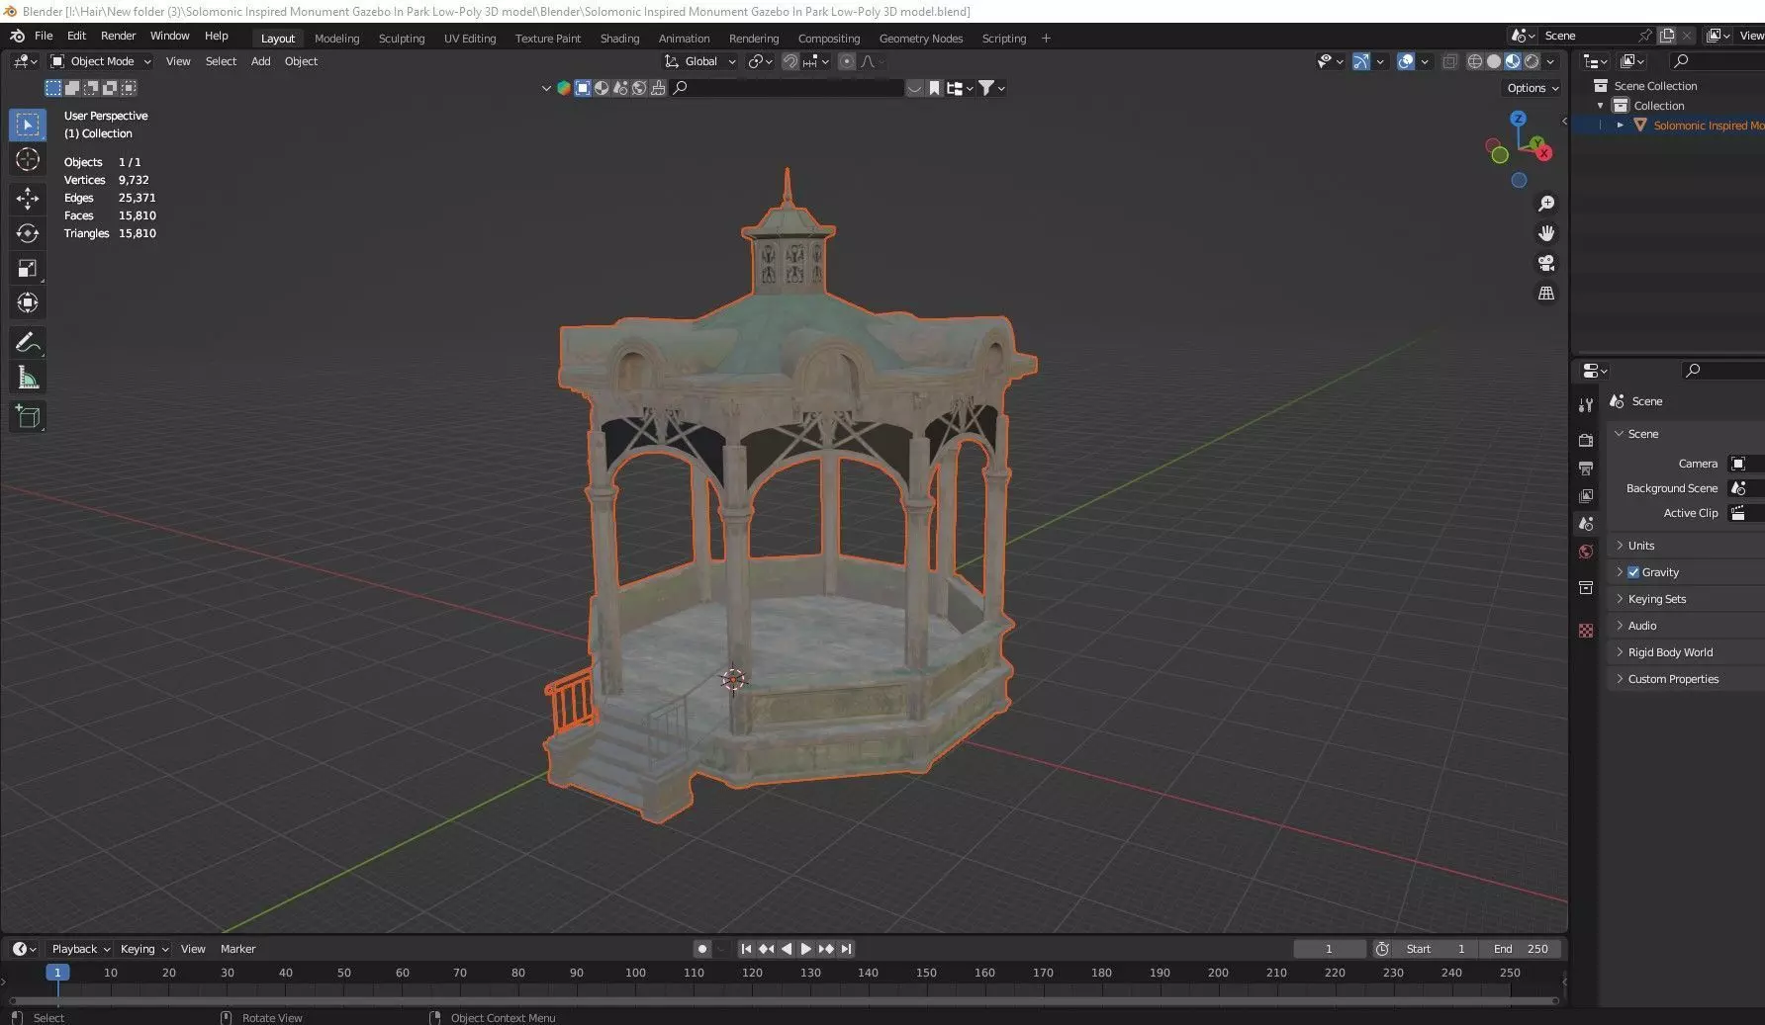Open the Texture properties tab (checker icon)

tap(1586, 630)
